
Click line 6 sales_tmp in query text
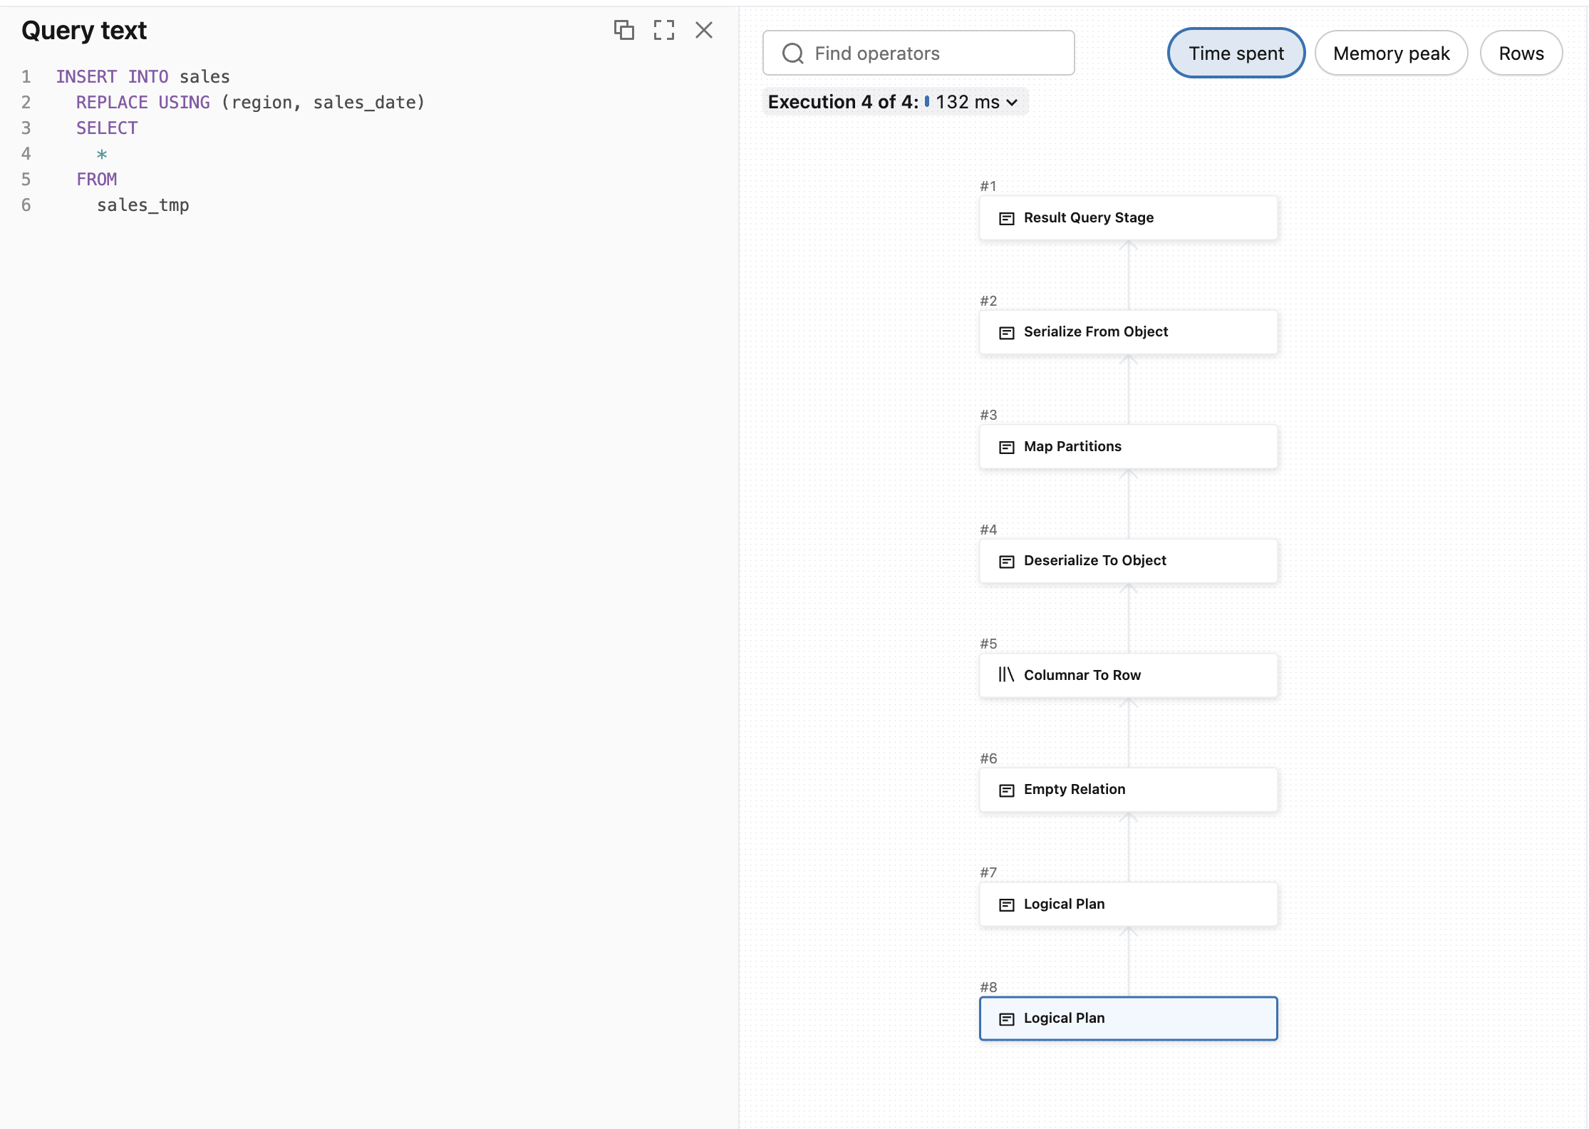tap(143, 205)
